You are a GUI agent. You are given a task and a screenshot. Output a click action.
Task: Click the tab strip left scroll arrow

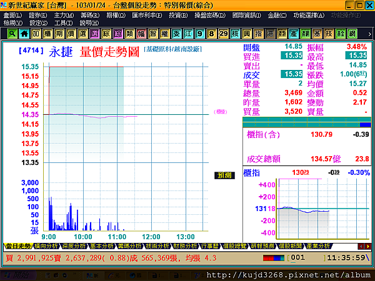tap(361, 246)
